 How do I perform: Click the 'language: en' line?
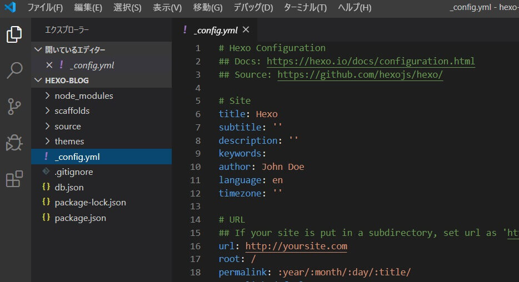pos(251,180)
